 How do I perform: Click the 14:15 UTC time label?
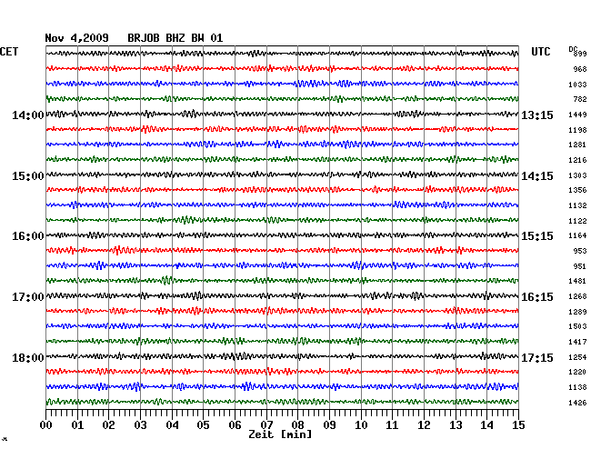pos(537,176)
